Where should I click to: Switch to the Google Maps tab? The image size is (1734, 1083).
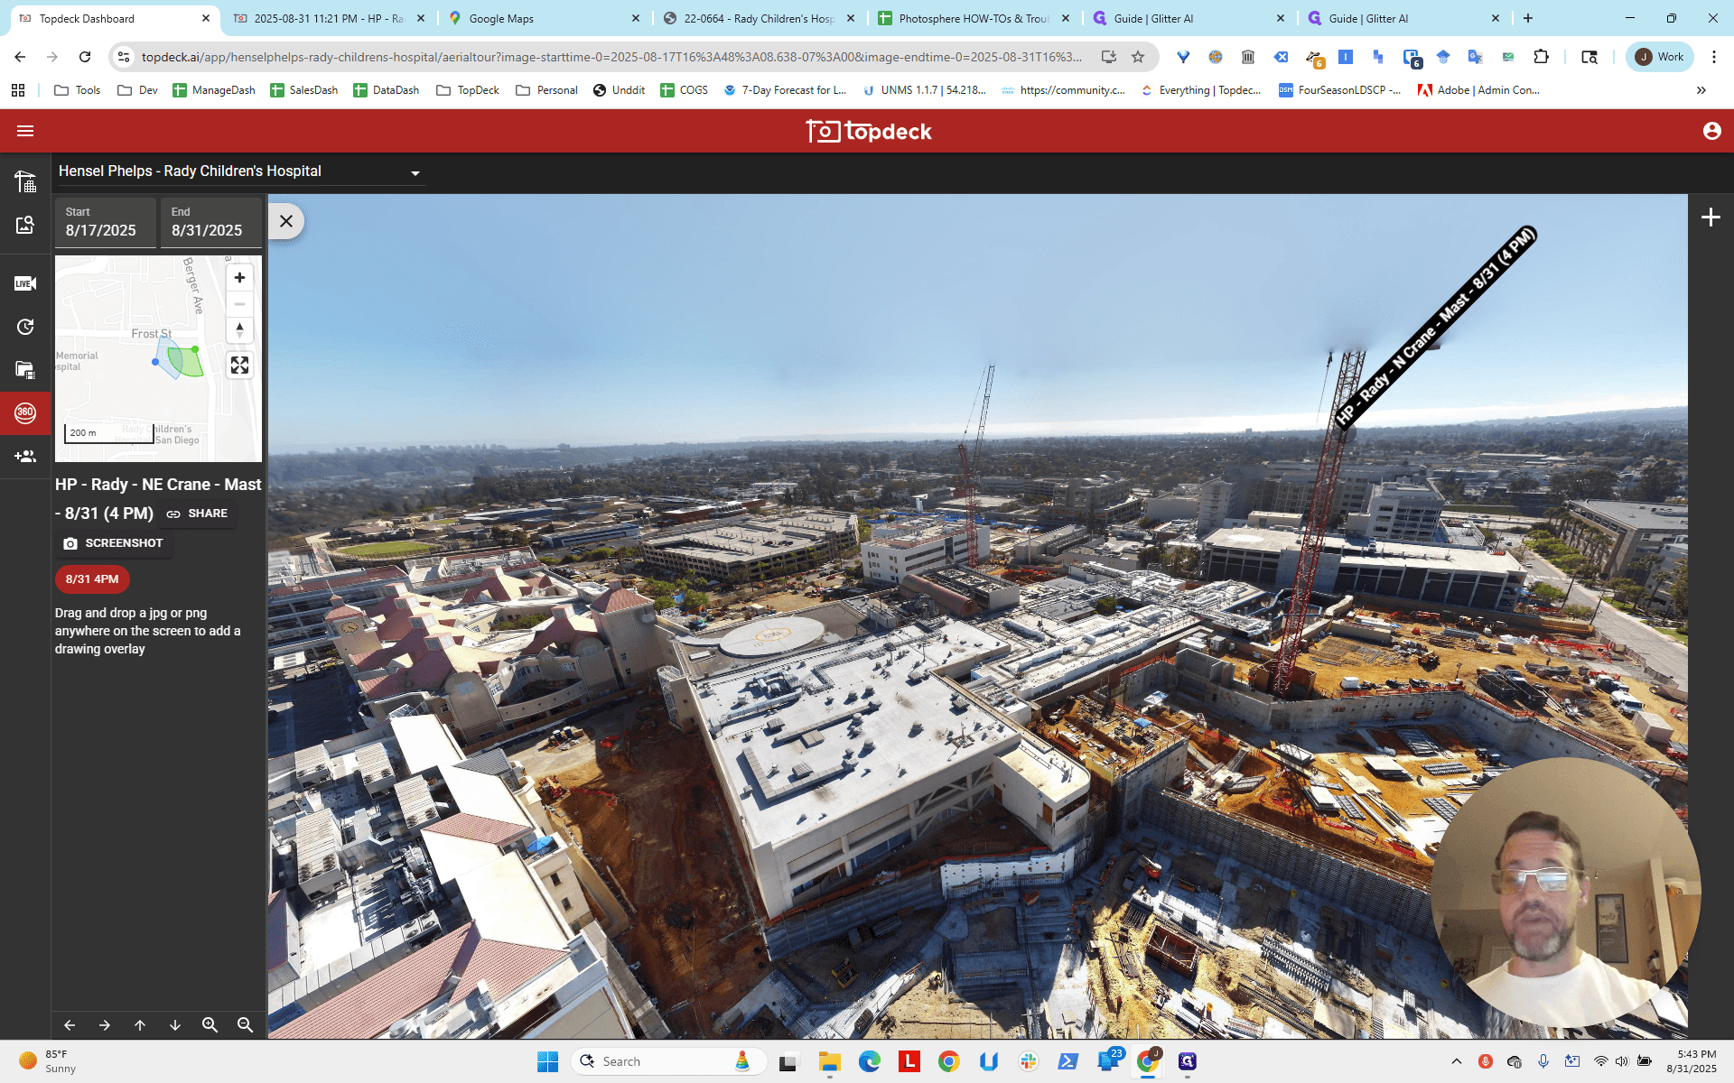[x=543, y=18]
